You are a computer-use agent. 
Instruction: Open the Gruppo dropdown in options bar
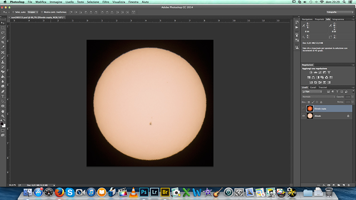[x=33, y=12]
